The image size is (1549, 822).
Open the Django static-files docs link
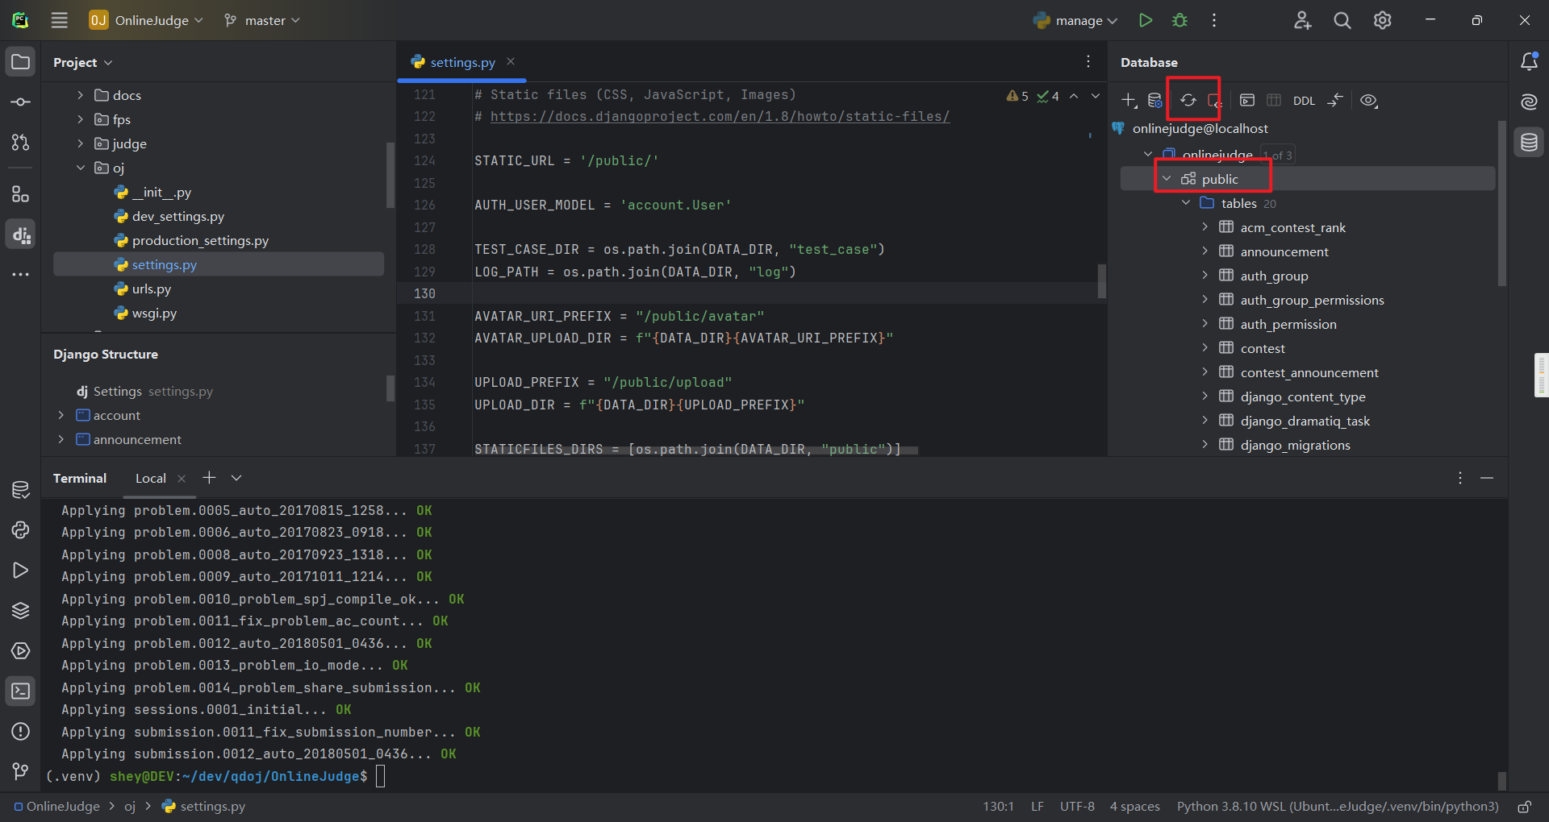click(x=720, y=116)
